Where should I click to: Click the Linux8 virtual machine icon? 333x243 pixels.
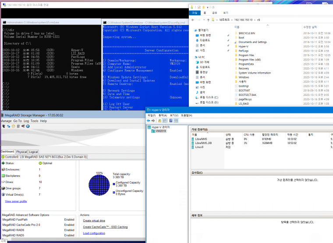click(193, 147)
